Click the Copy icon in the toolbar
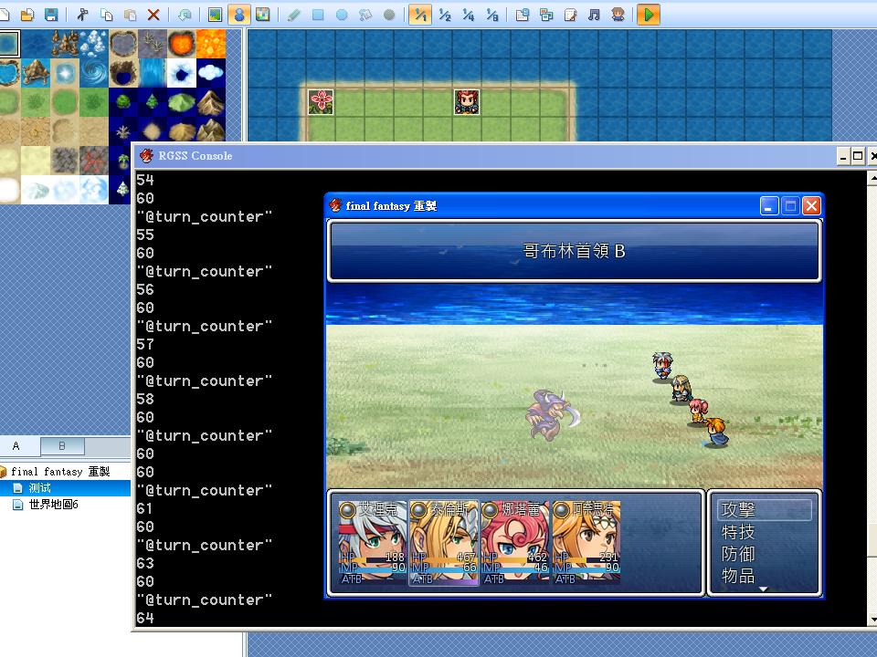The height and width of the screenshot is (657, 877). click(106, 15)
